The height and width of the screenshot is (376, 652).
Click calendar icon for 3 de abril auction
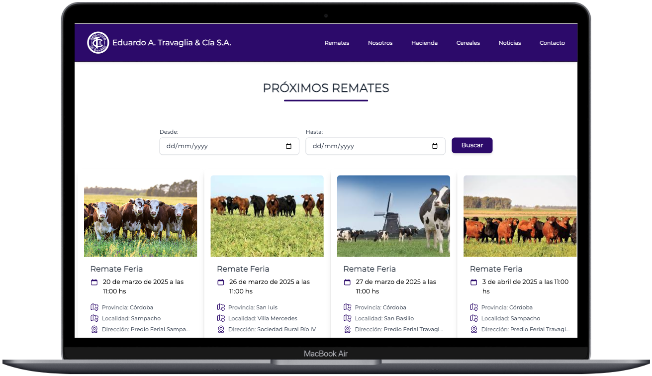click(474, 282)
